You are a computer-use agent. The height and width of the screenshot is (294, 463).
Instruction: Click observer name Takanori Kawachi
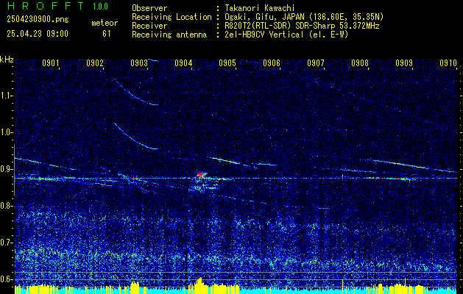(260, 8)
